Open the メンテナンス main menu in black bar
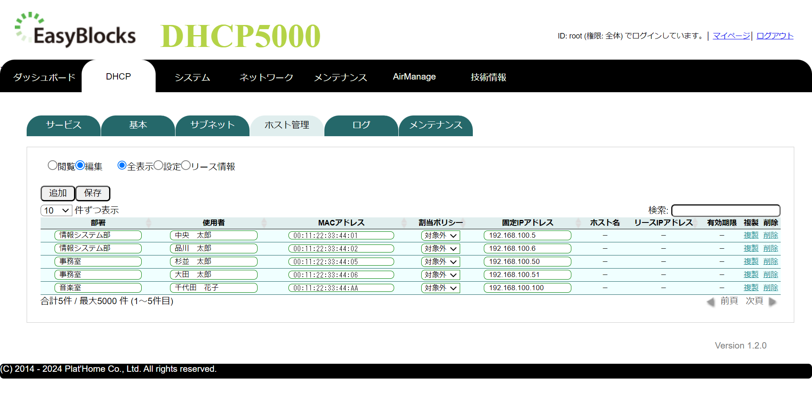 [340, 77]
